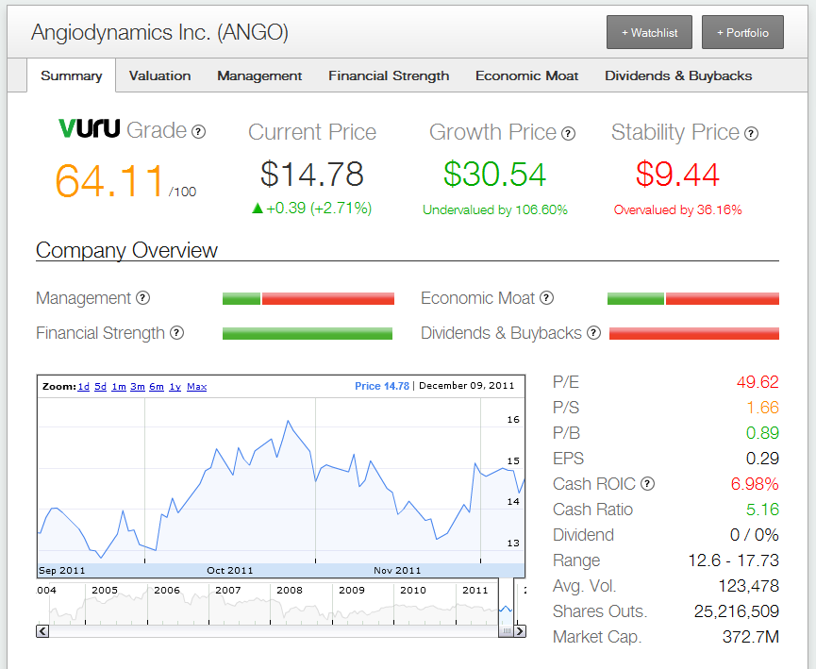Open the Dividends & Buybacks tab
This screenshot has height=669, width=816.
[678, 76]
